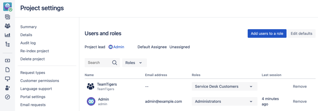Viewport: 318px width, 111px height.
Task: Open the Reports bar chart icon
Action: click(8, 35)
